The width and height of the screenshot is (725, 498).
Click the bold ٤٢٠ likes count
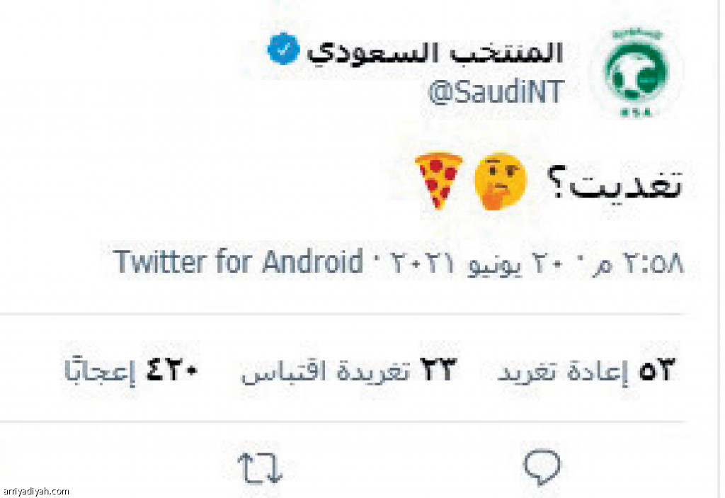tap(172, 370)
